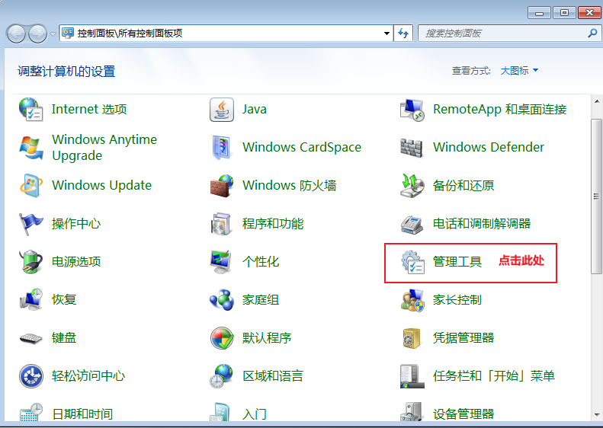603x428 pixels.
Task: Open the 程序和功能 link text
Action: 273,224
